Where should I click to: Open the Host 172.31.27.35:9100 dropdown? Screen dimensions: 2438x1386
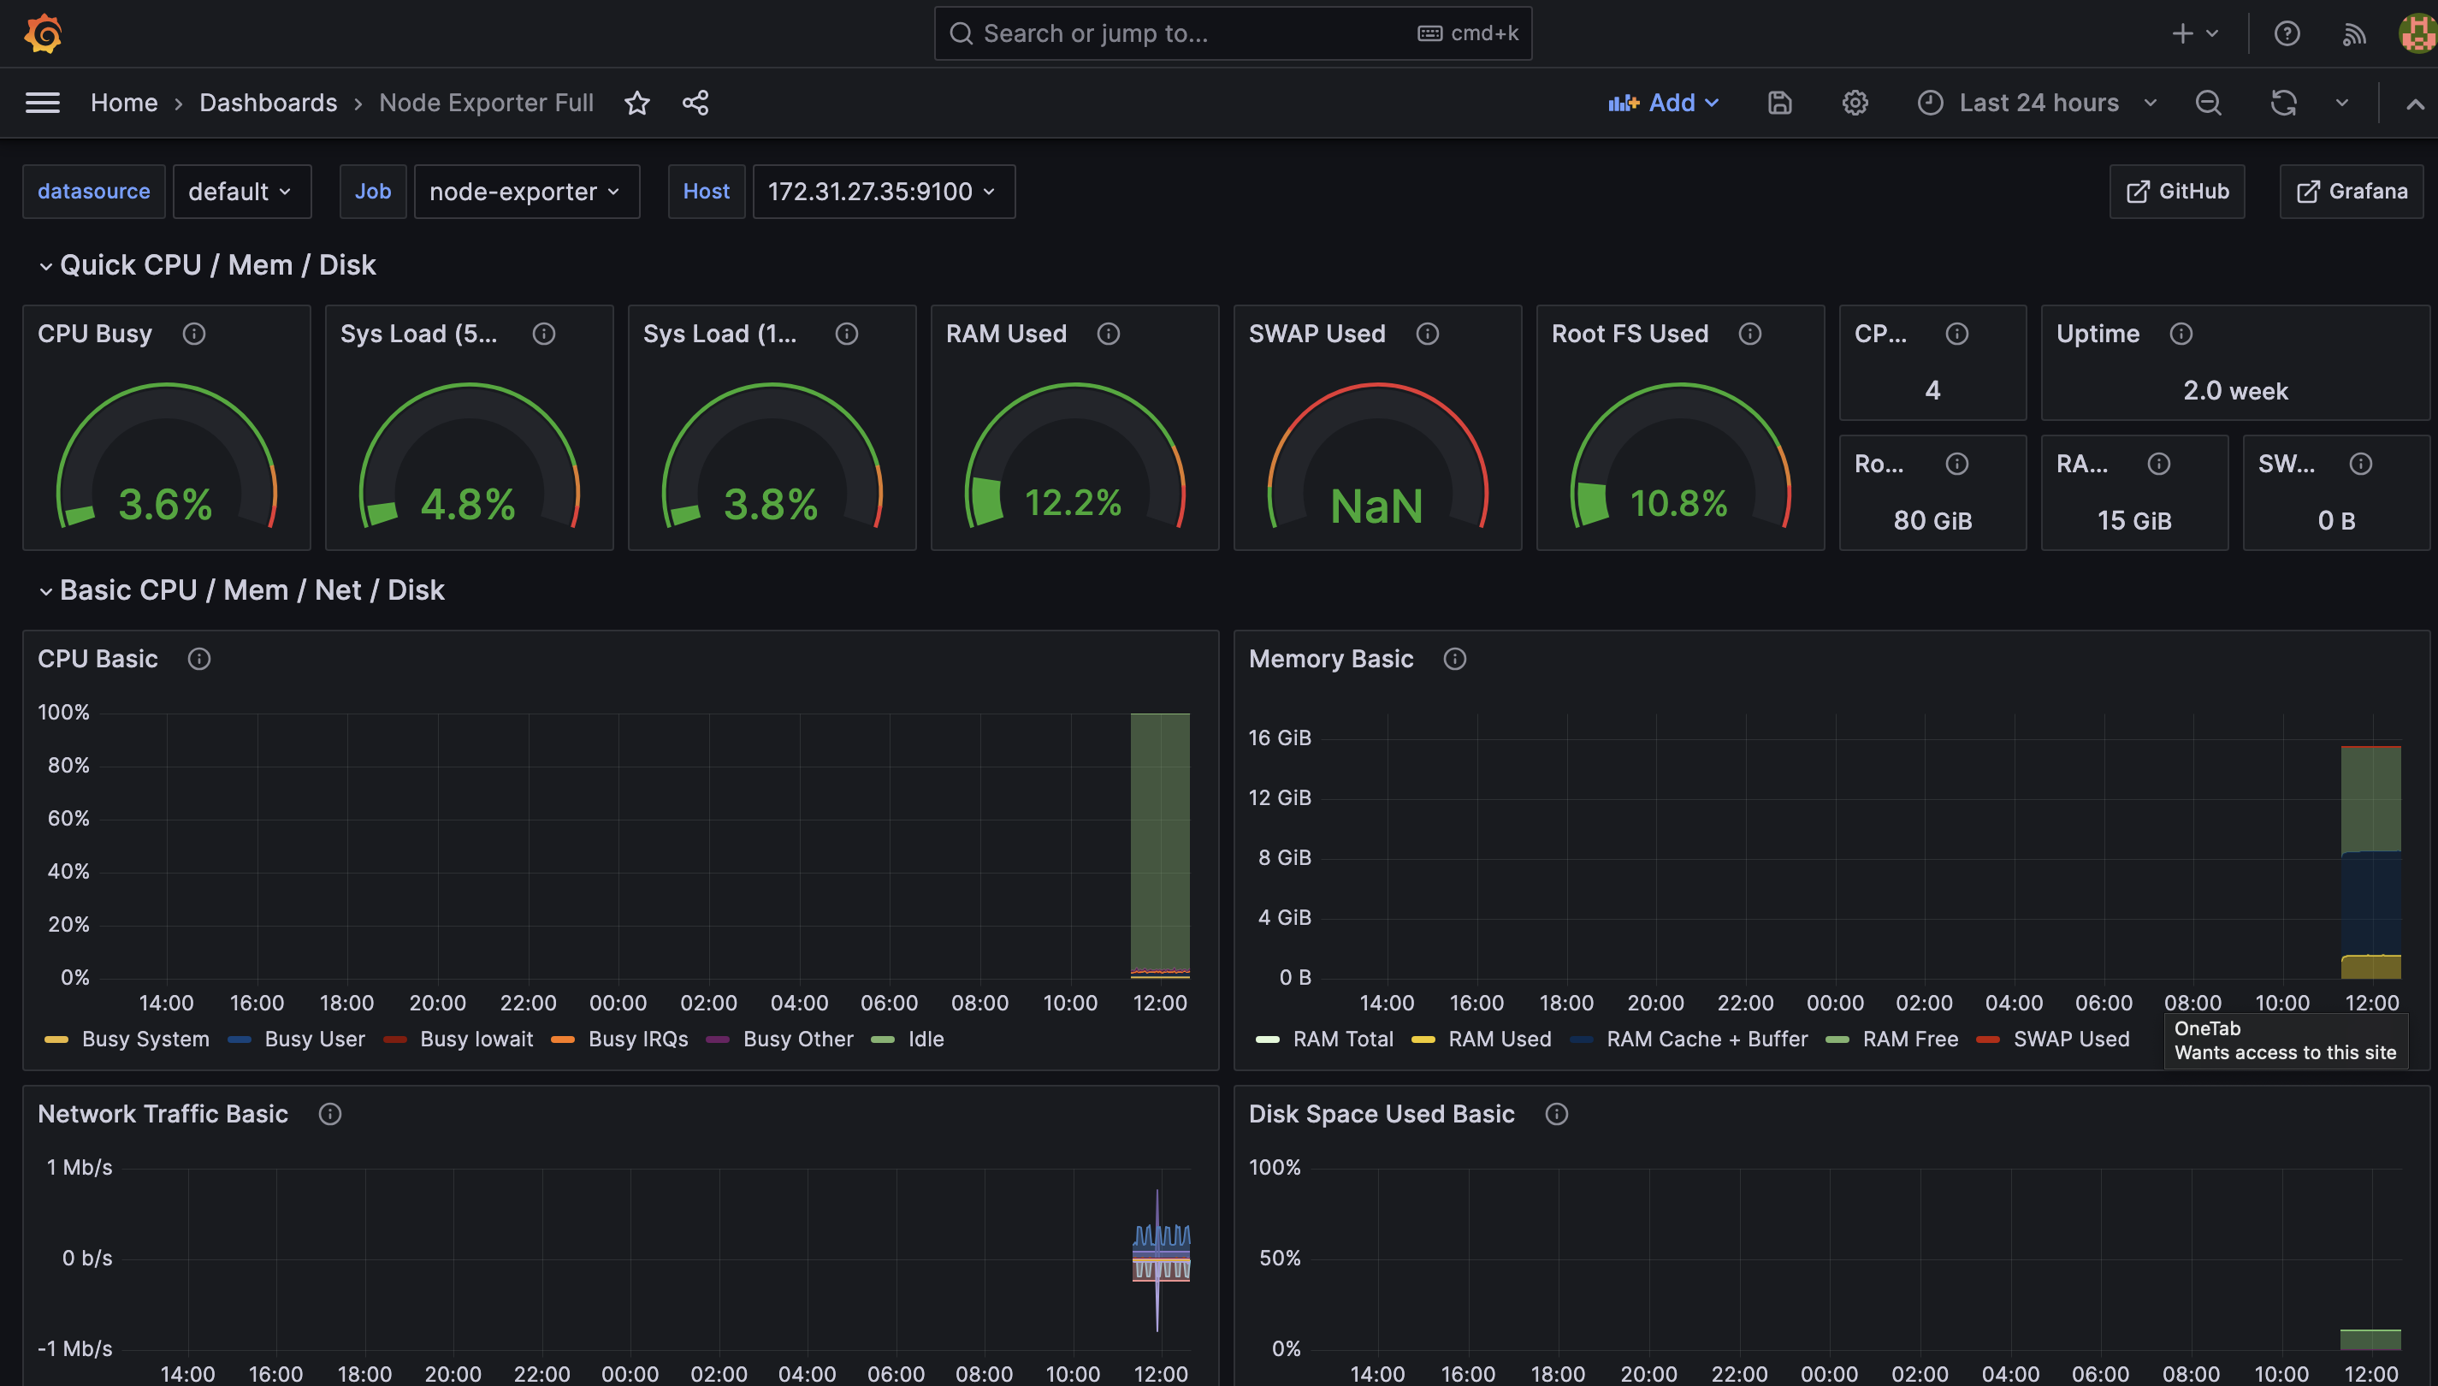pyautogui.click(x=882, y=192)
